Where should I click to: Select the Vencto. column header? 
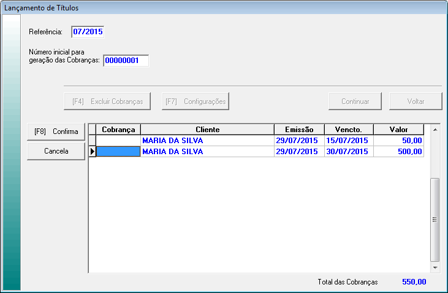[x=348, y=130]
